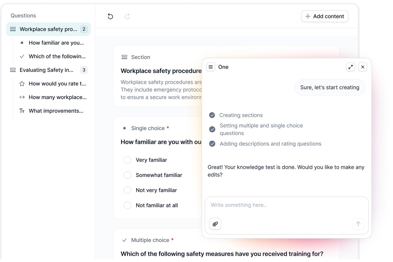Click the 1-9 number icon
393x262 pixels.
(x=22, y=97)
